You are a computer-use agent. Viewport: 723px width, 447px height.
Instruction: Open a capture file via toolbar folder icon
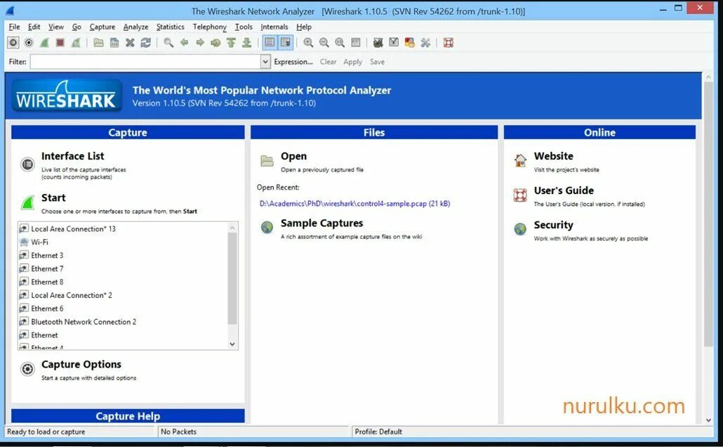pos(99,43)
